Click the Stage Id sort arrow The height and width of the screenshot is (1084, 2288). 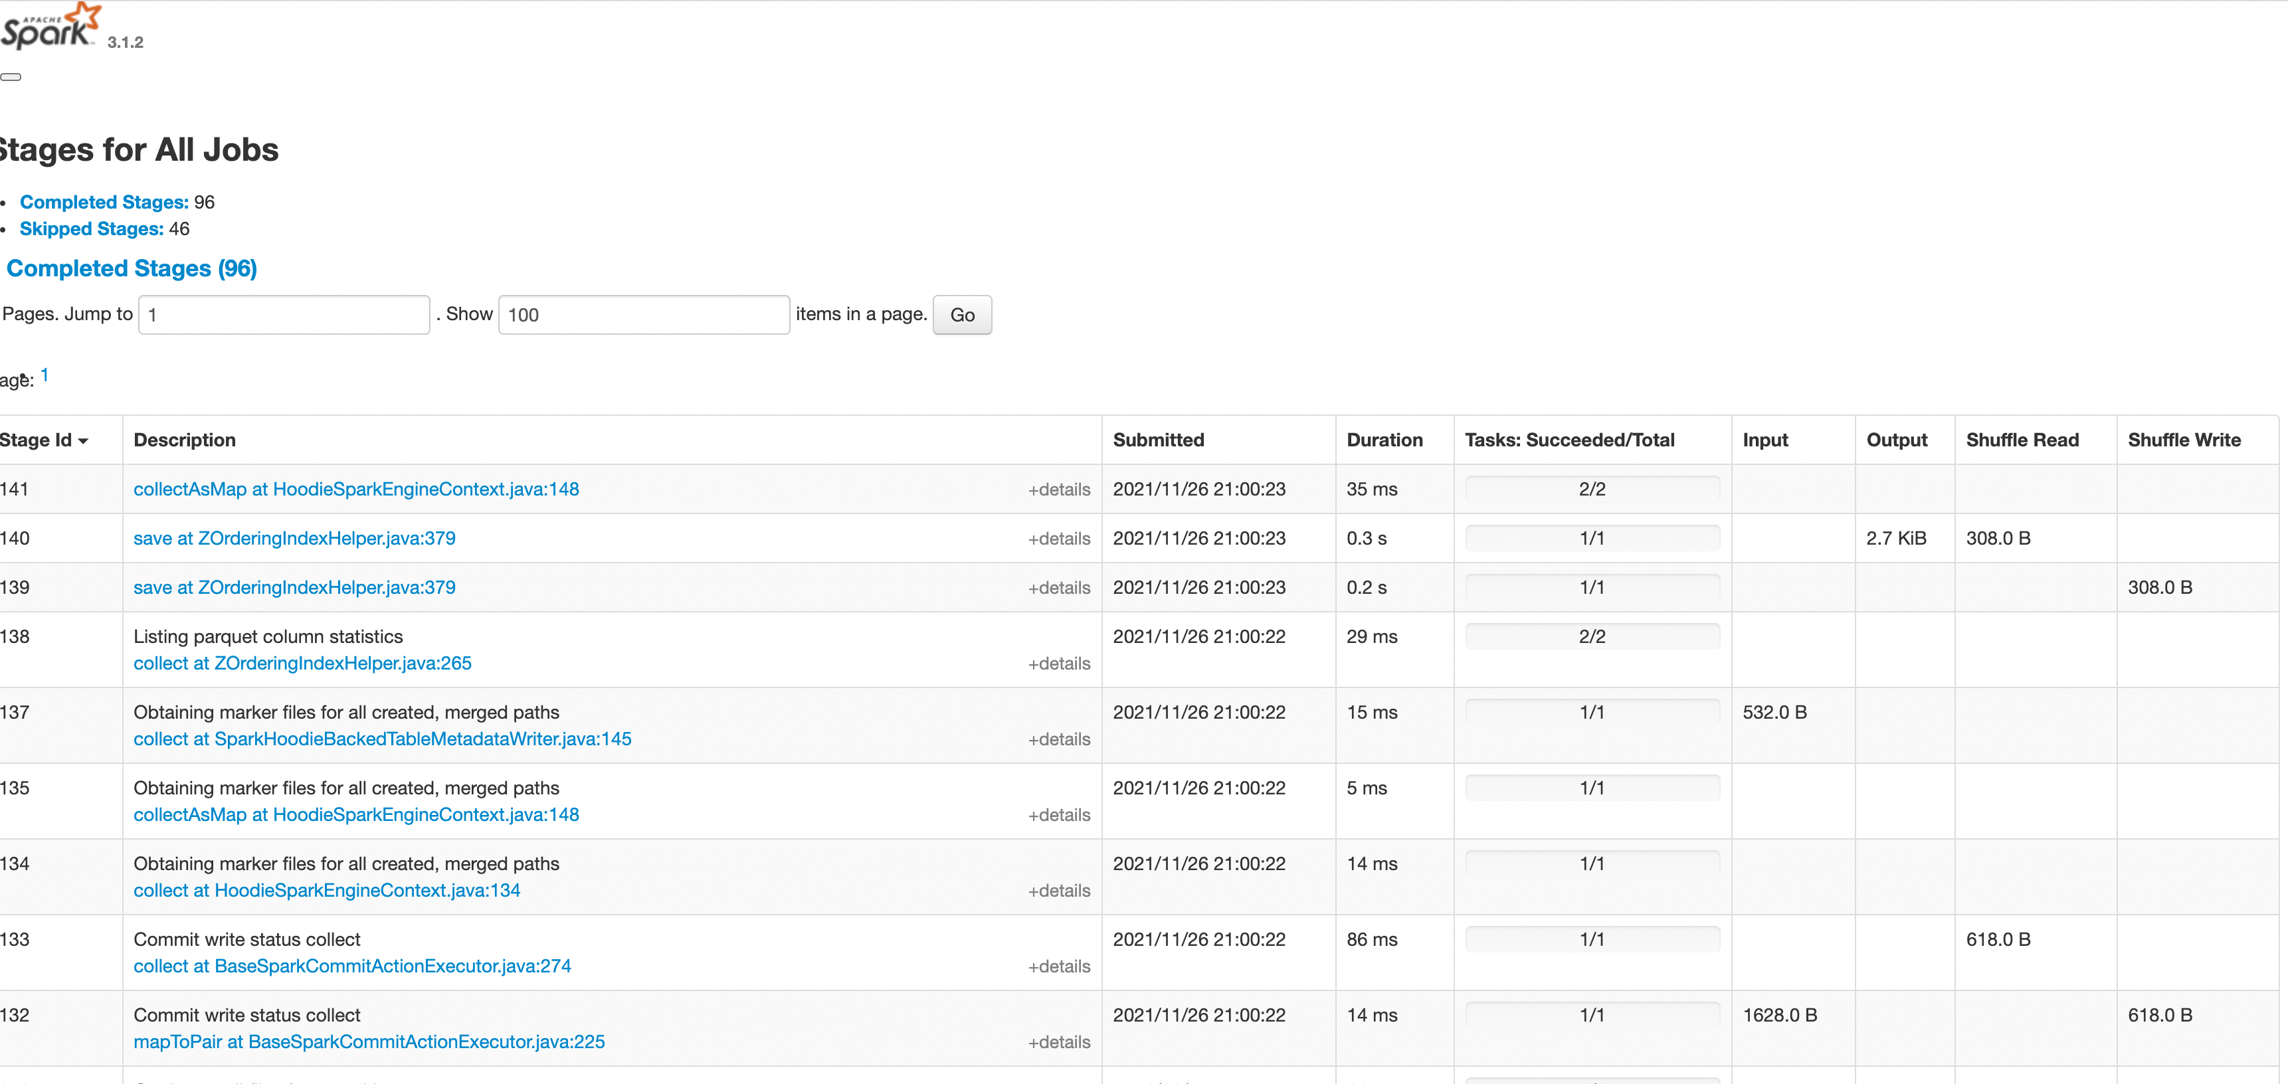point(84,441)
